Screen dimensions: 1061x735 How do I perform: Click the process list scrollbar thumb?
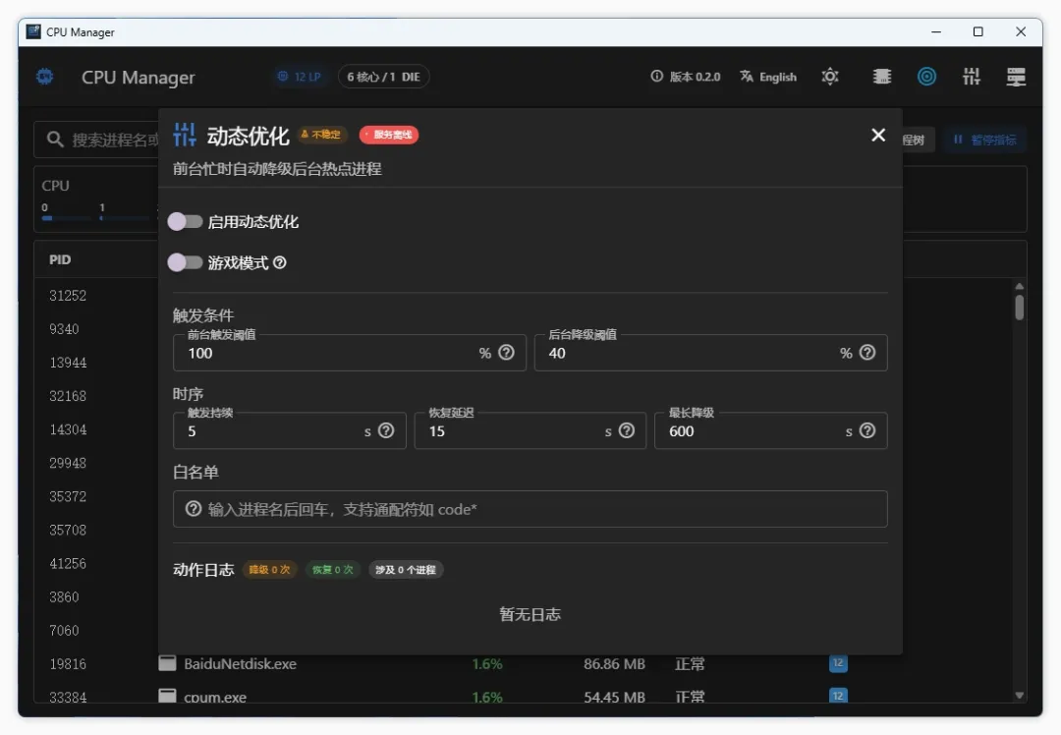click(x=1019, y=308)
